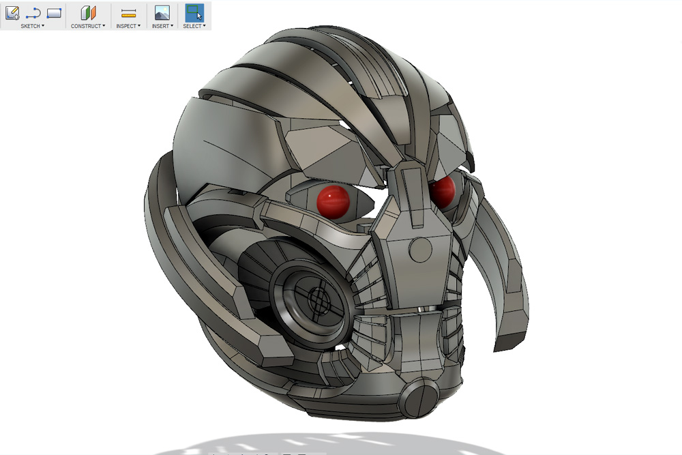
Task: Open the SKETCH dropdown menu
Action: coord(33,26)
